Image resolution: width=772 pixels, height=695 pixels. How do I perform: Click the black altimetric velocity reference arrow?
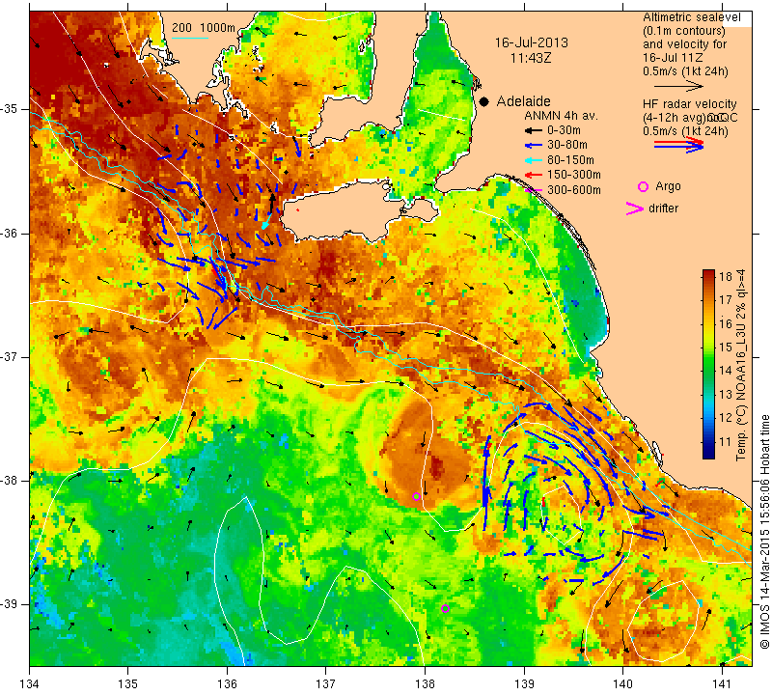pos(678,86)
